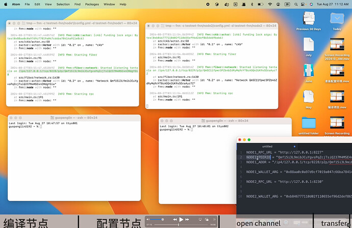Click NODE2_RPC_URL line in Atom editor
Viewport: 352px width, 228px height.
pos(285,182)
